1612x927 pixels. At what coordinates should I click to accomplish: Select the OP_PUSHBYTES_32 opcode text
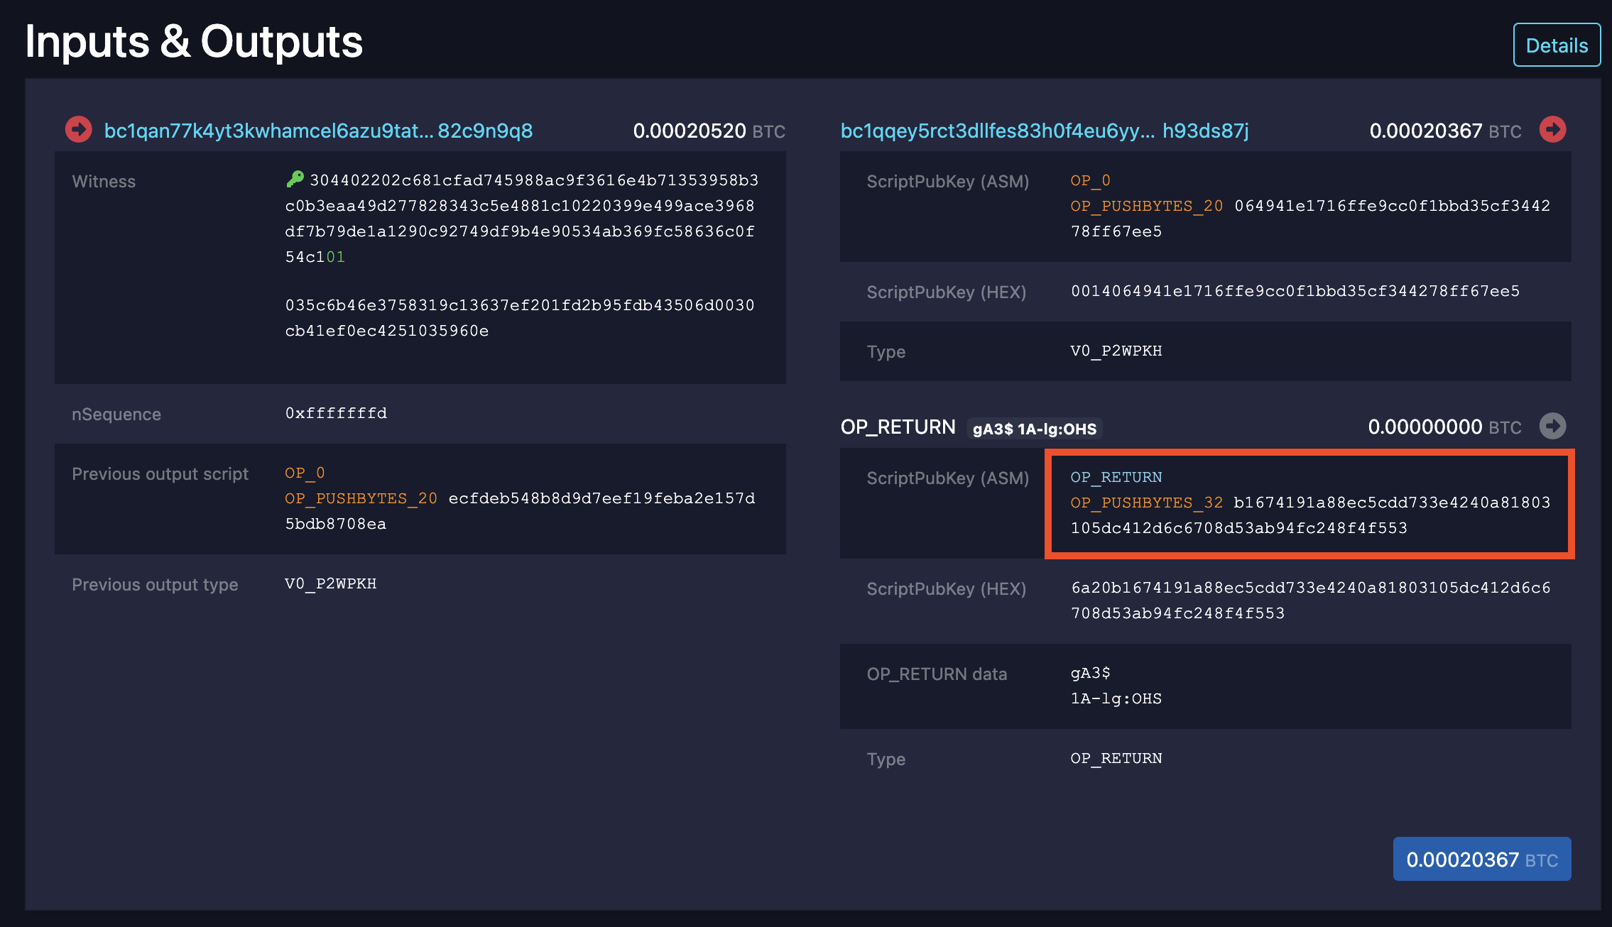tap(1146, 502)
